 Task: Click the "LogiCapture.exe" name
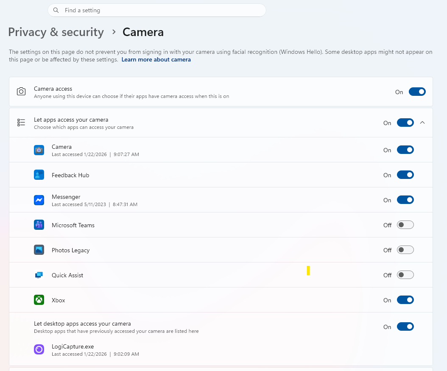tap(73, 346)
